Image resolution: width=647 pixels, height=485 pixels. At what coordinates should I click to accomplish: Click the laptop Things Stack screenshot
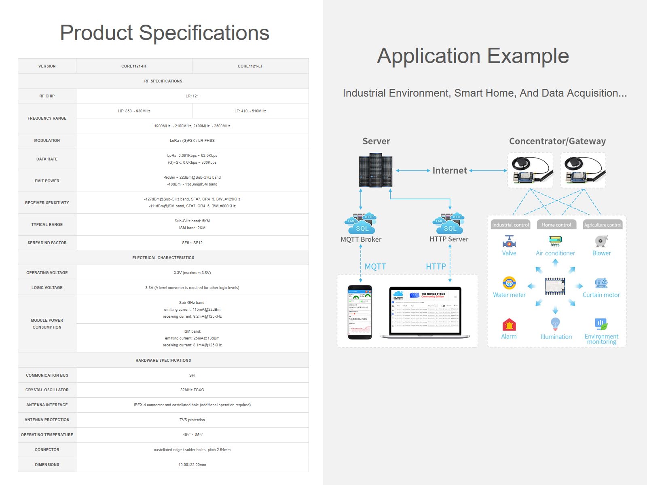[x=425, y=312]
